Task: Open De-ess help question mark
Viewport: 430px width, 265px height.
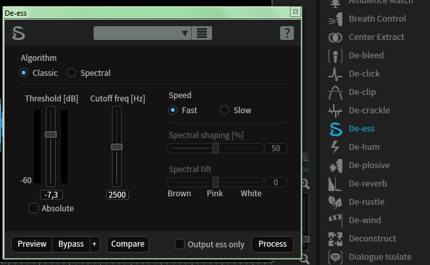Action: (x=287, y=33)
